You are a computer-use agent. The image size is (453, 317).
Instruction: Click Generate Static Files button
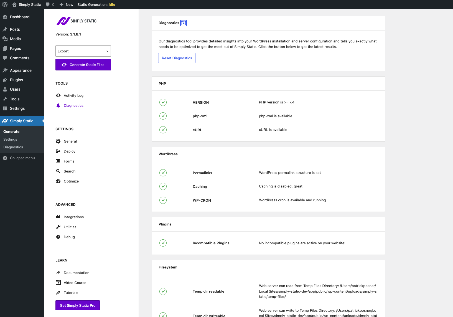[x=83, y=65]
